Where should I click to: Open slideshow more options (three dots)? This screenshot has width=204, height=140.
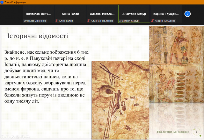pos(27,137)
